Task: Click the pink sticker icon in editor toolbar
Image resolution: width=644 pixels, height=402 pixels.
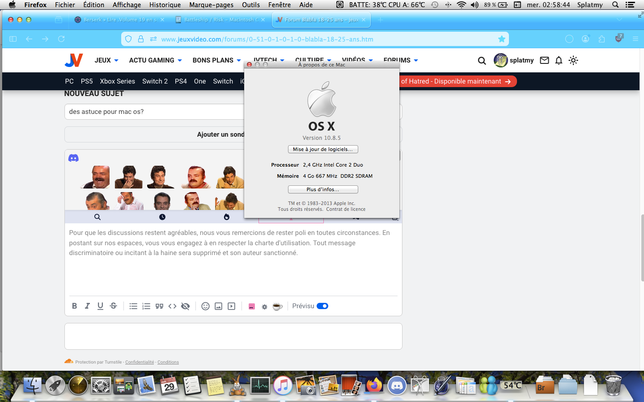Action: [252, 306]
